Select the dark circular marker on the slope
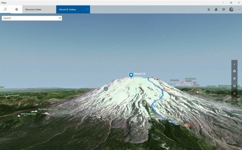 106,88
